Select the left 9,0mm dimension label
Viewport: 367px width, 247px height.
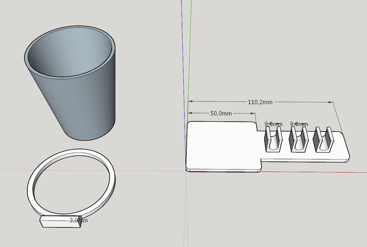click(273, 124)
